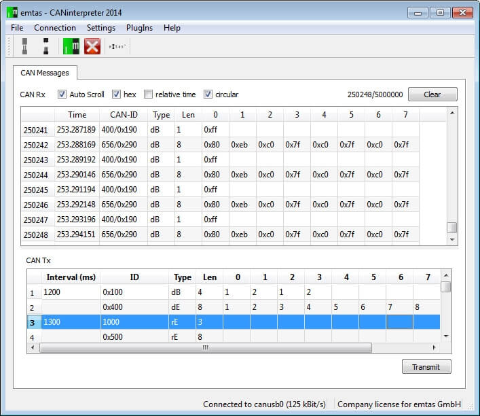Viewport: 480px width, 416px height.
Task: Click the application icon in title bar
Action: point(12,12)
